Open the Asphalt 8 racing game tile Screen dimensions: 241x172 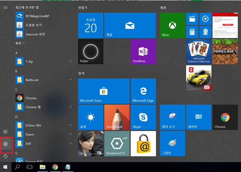[x=199, y=78]
